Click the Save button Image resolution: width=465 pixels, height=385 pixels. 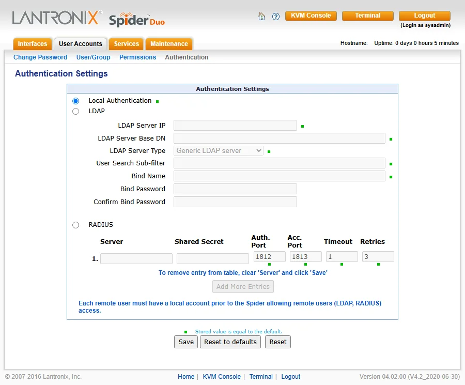(x=186, y=342)
